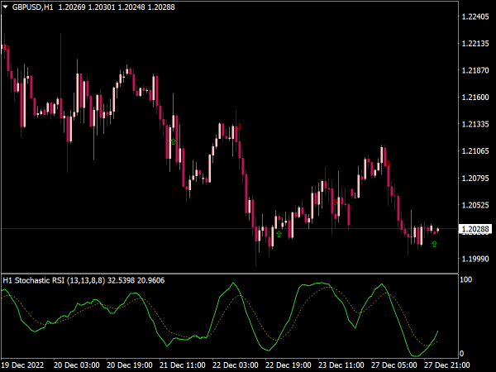This screenshot has height=372, width=496.
Task: Open the chart menu triangle beside GBPUSD,H1
Action: [x=6, y=7]
